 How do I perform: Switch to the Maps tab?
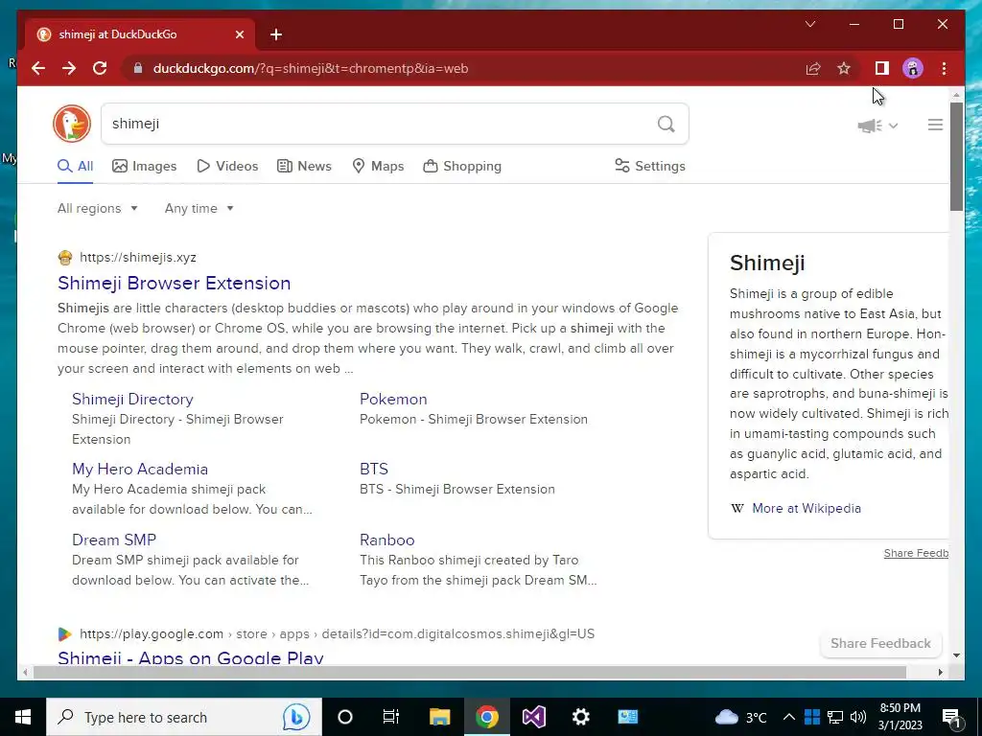(378, 166)
